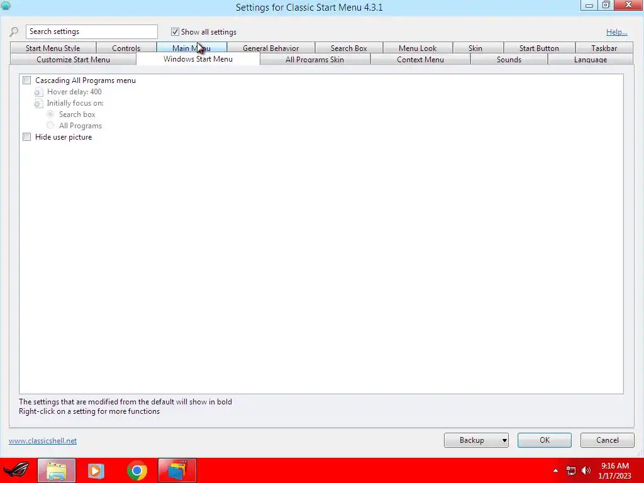Open the Start Button tab
644x483 pixels.
point(539,48)
